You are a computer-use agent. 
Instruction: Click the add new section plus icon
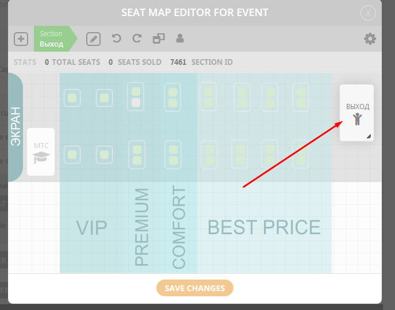[21, 39]
